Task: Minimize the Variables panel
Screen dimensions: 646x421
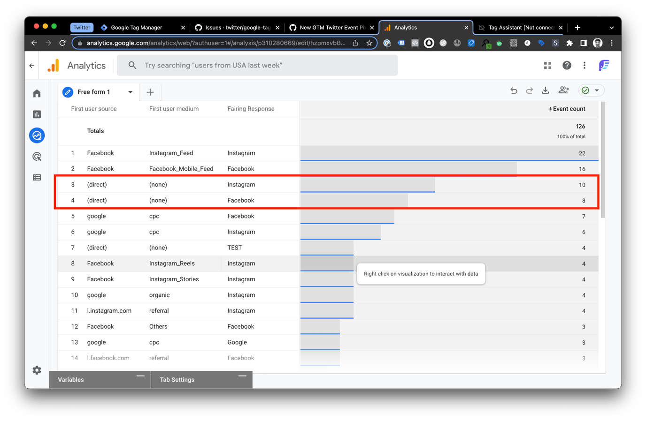Action: point(140,376)
